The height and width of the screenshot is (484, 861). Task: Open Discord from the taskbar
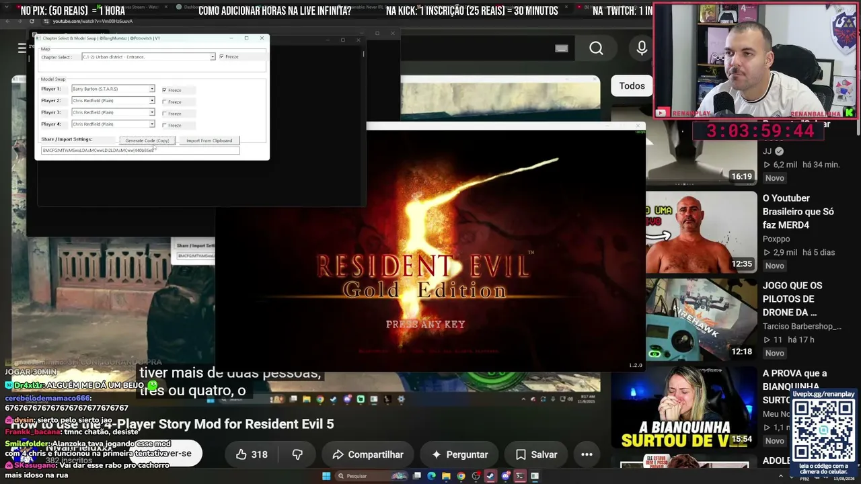click(505, 476)
